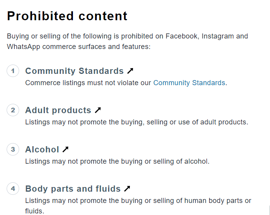
Task: Click arrow icon beside Body parts and fluids
Action: tap(127, 189)
